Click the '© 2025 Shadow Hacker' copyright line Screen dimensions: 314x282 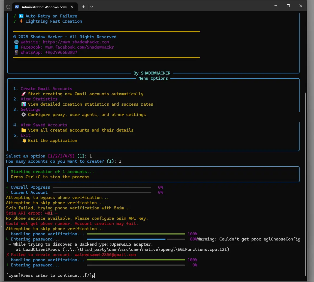(x=65, y=37)
